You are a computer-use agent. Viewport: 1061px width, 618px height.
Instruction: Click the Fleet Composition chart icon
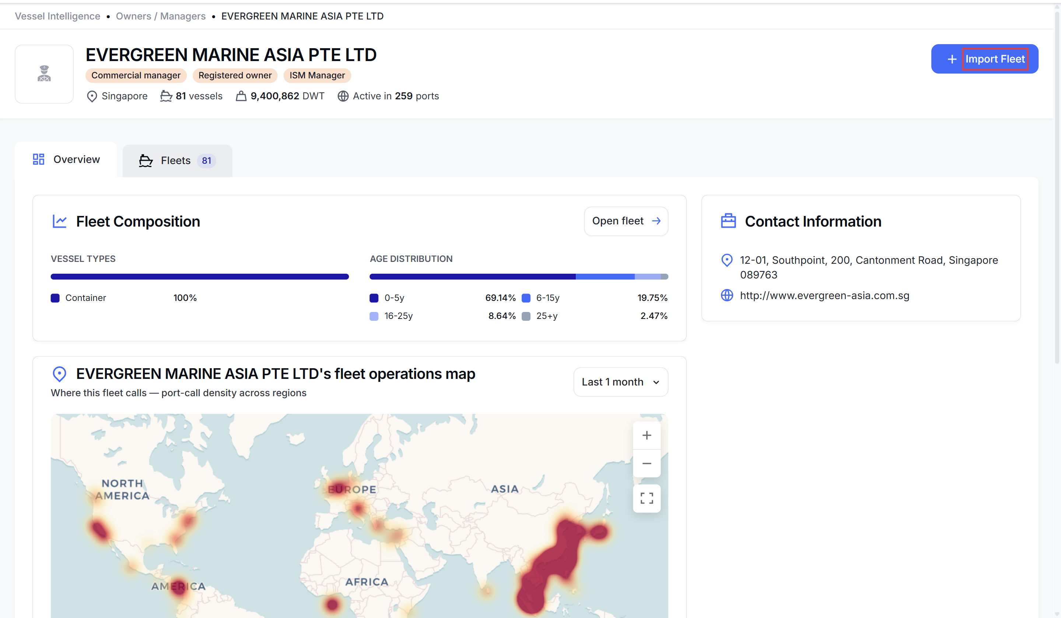point(60,221)
